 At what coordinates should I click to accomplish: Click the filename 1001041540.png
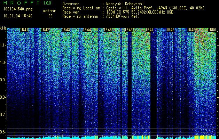[18, 9]
